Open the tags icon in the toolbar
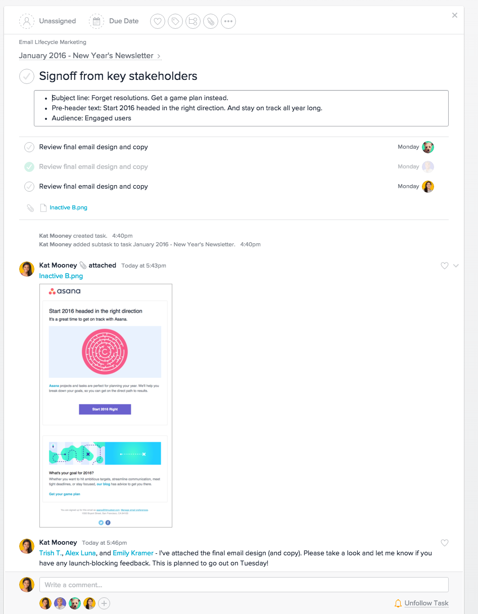 point(175,21)
